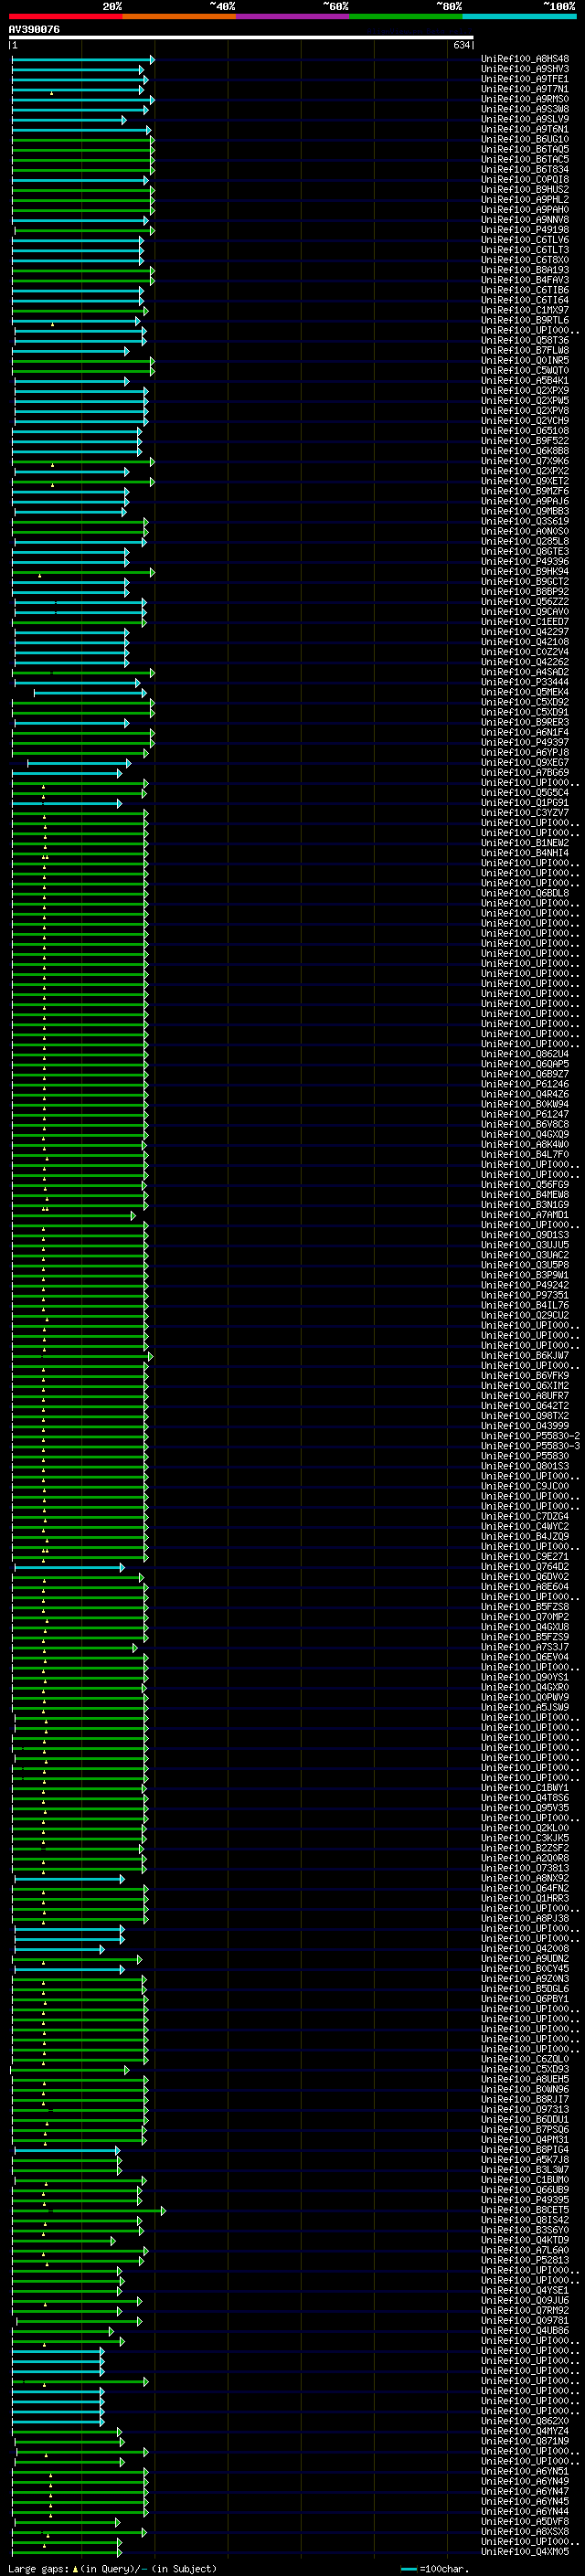The width and height of the screenshot is (585, 2576).
Task: Select hit UniRef100_Q66UB9
Action: (x=525, y=2189)
